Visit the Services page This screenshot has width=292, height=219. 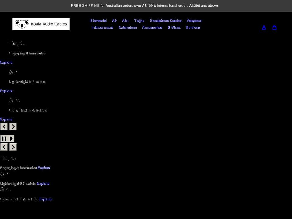[x=193, y=28]
